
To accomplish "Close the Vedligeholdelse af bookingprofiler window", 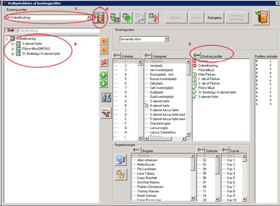I will [278, 3].
